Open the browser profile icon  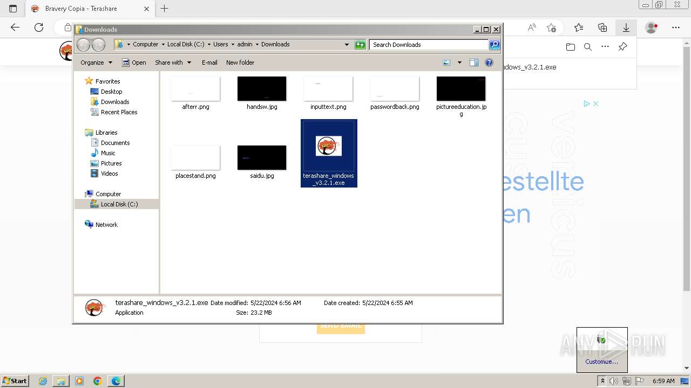pyautogui.click(x=652, y=27)
